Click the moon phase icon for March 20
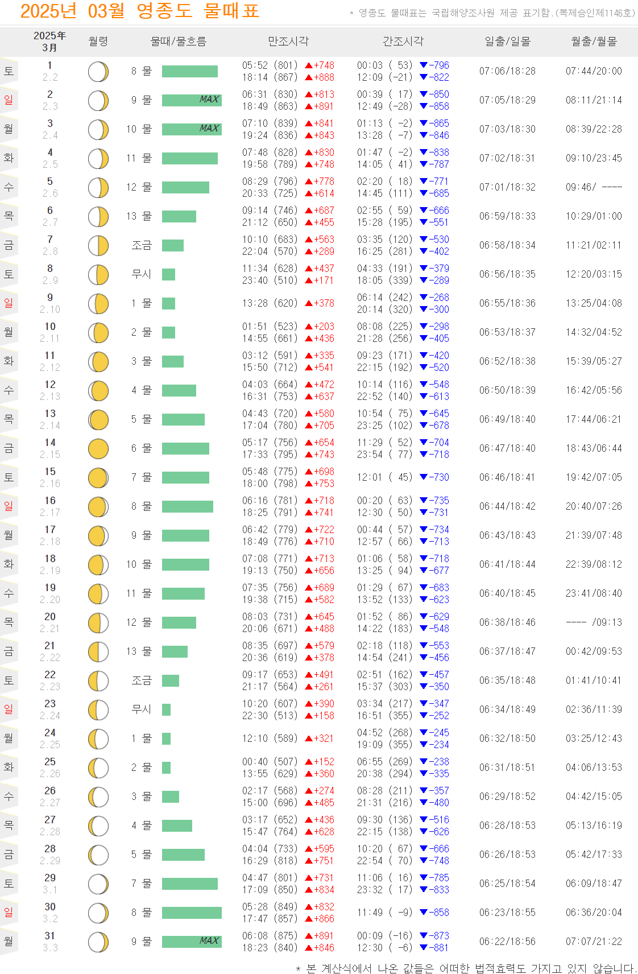 click(x=98, y=623)
